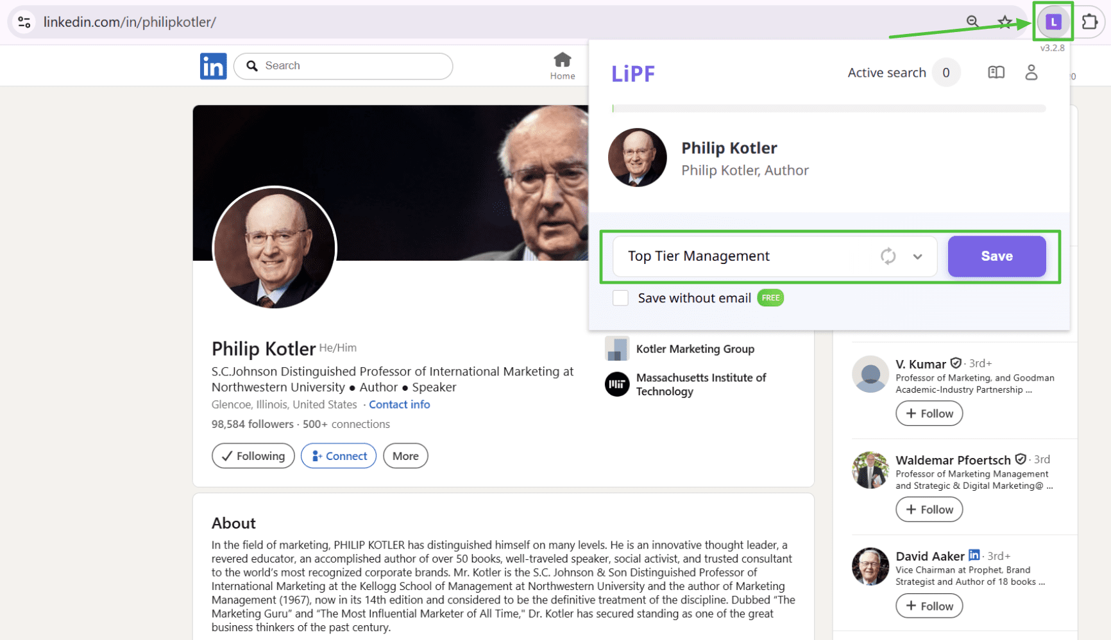The height and width of the screenshot is (640, 1111).
Task: Click the zoom magnifier icon in address bar
Action: [x=972, y=22]
